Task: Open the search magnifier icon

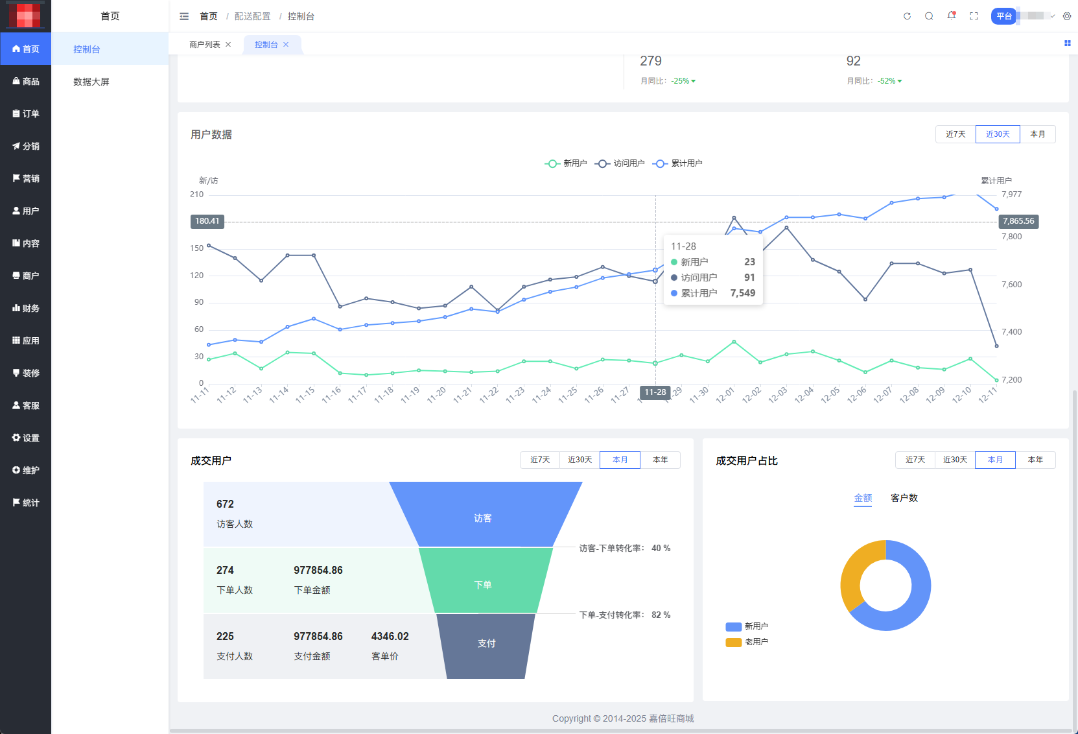Action: [x=929, y=16]
